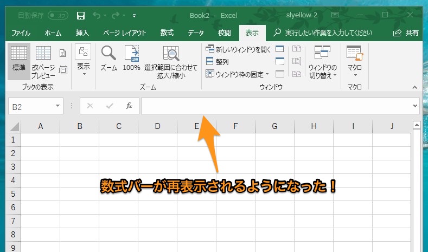This screenshot has width=428, height=252.
Task: Set zoom to 100%
Action: (131, 59)
